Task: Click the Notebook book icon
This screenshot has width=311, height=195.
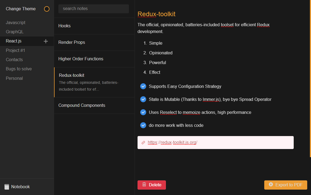Action: point(7,187)
